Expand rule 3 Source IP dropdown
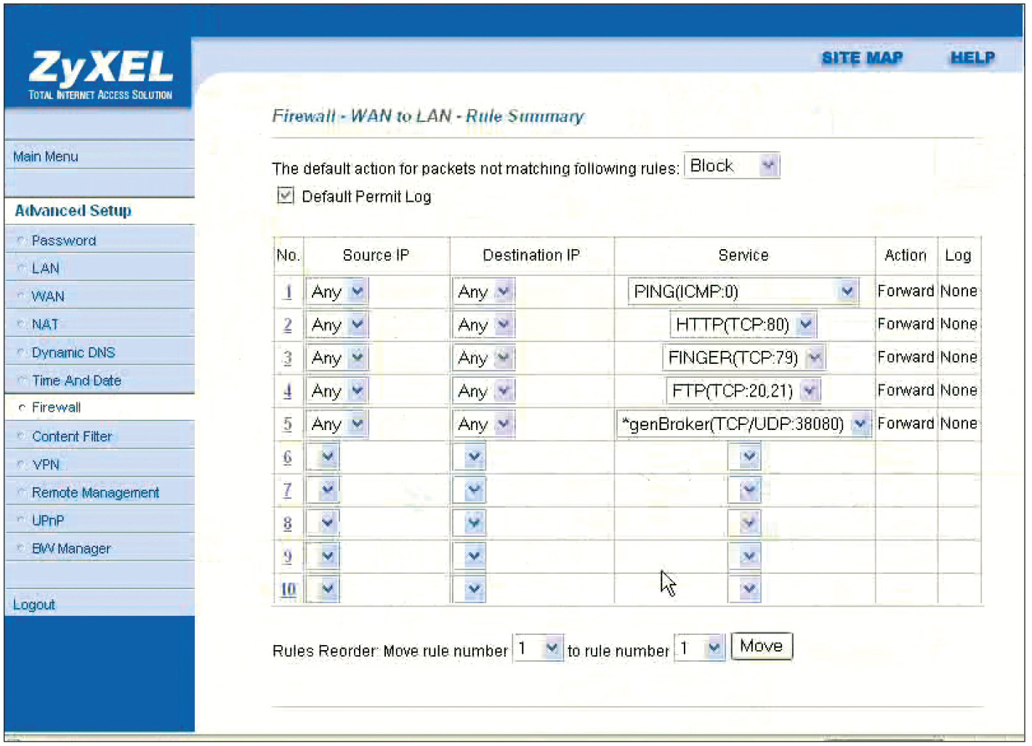Viewport: 1032px width, 746px height. (x=337, y=357)
